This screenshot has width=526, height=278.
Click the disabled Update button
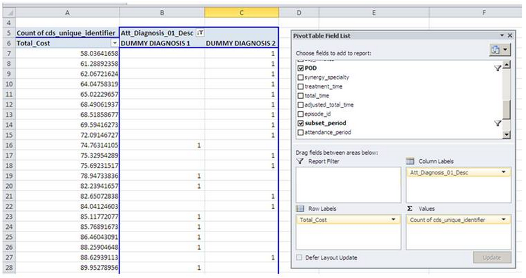(x=492, y=257)
